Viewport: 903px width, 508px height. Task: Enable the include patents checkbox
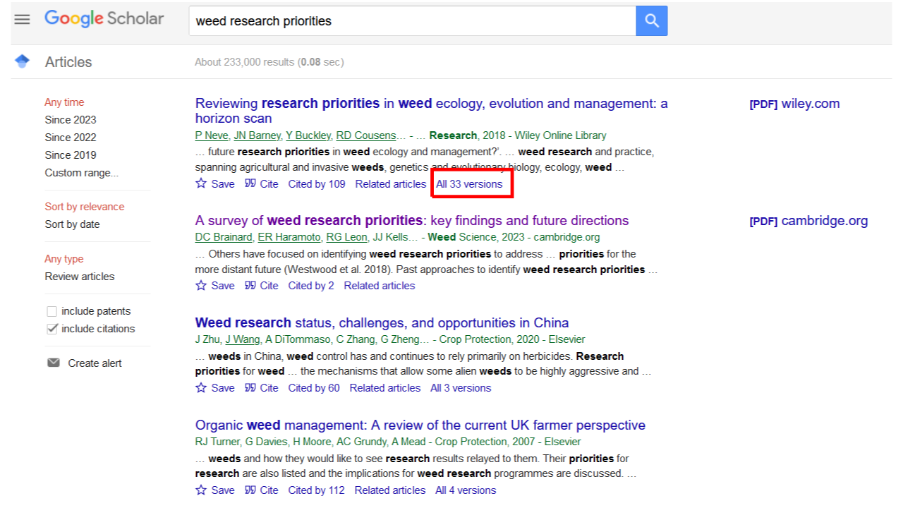coord(51,311)
